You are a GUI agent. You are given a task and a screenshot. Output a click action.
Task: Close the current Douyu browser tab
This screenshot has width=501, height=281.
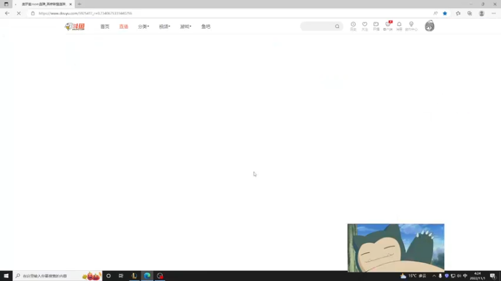click(x=70, y=4)
